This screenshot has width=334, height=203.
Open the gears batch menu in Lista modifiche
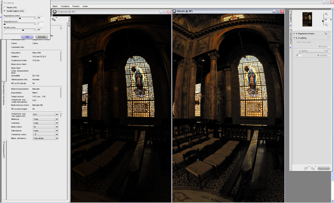coord(313,168)
